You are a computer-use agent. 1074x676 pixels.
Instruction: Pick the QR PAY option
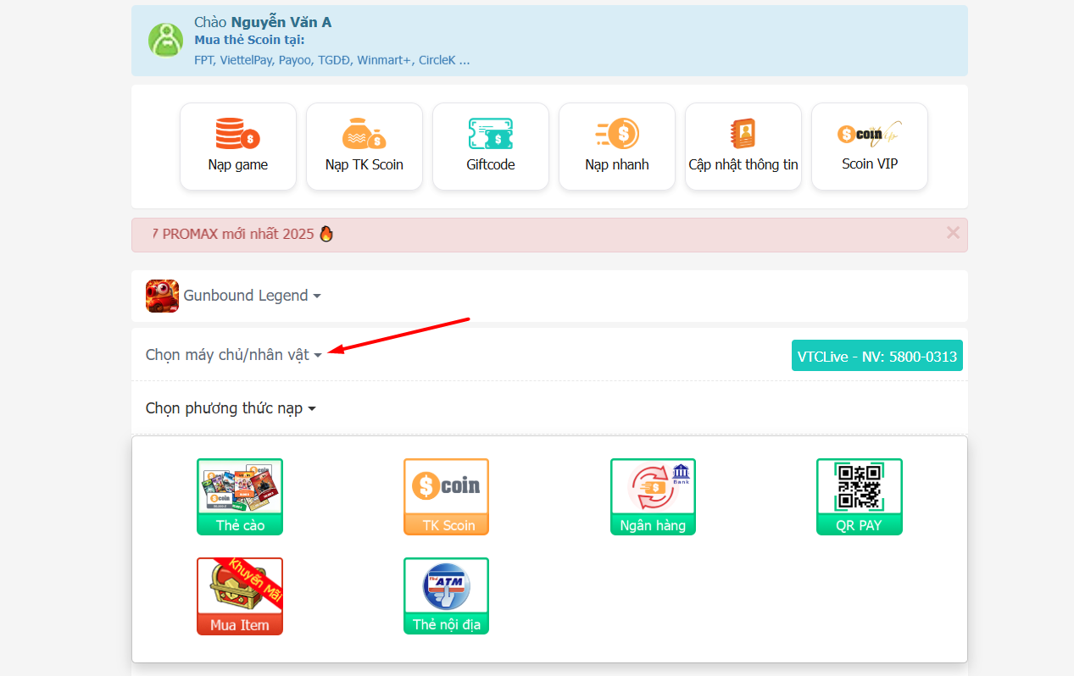point(859,496)
